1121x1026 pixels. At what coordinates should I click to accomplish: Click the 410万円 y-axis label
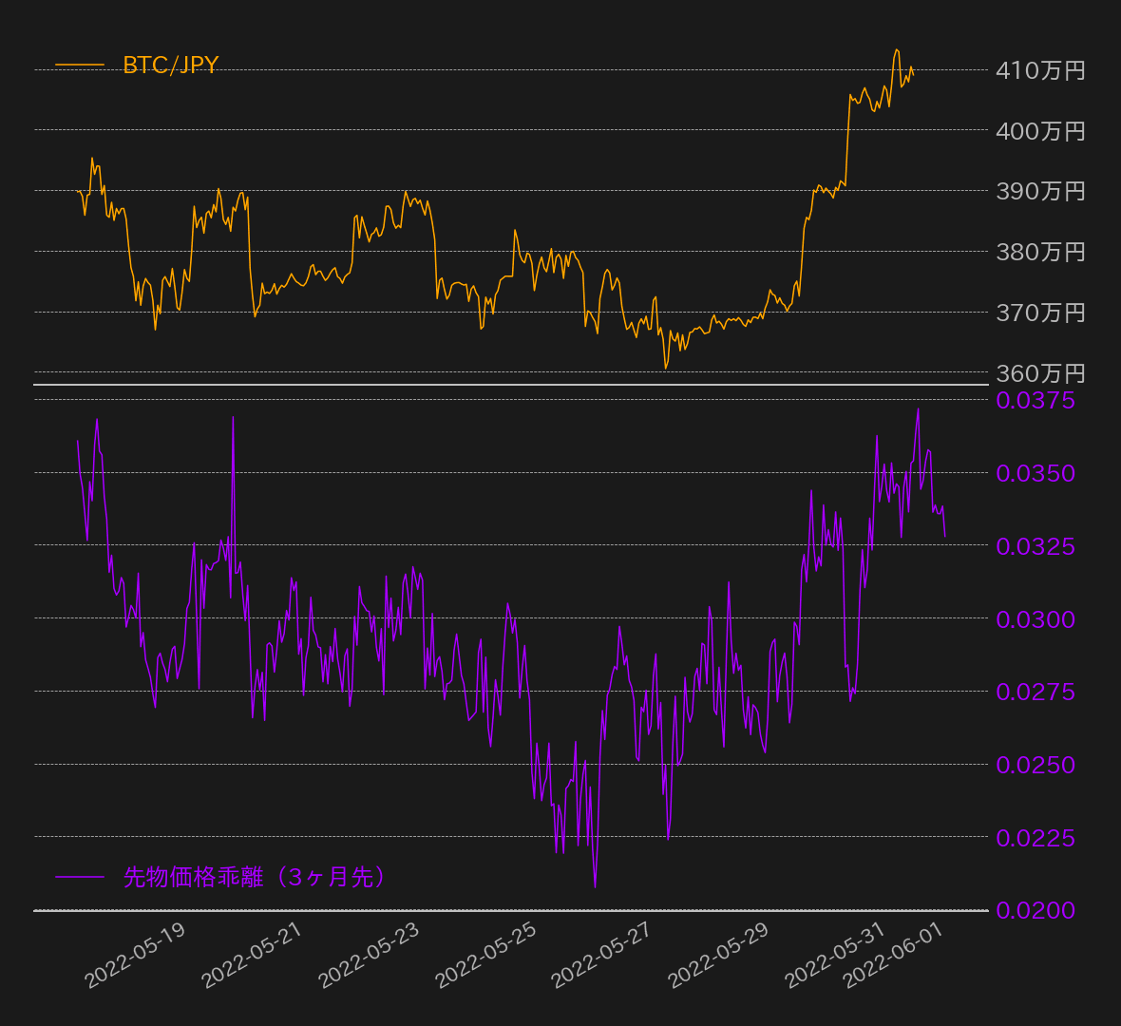click(1040, 70)
